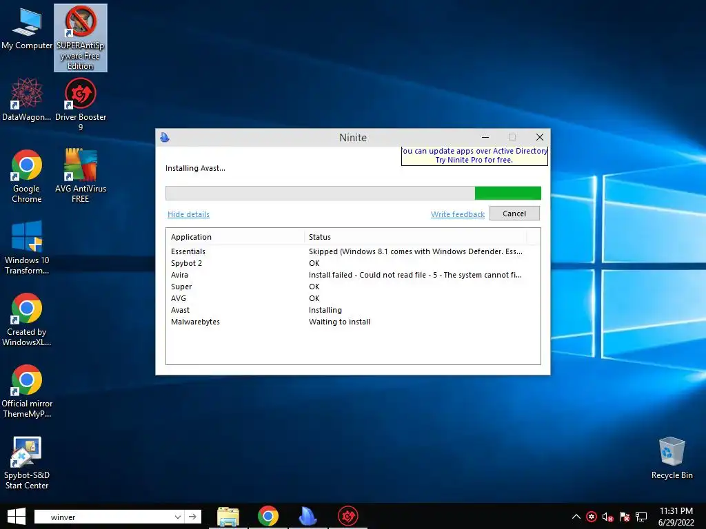Click the Ninite installation progress bar
The image size is (706, 529).
(353, 193)
